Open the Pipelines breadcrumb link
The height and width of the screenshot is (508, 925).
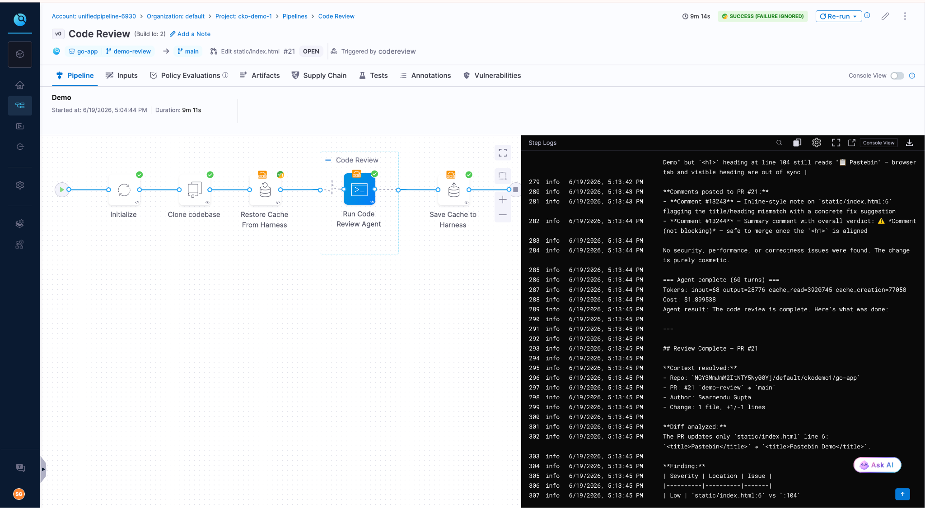295,16
